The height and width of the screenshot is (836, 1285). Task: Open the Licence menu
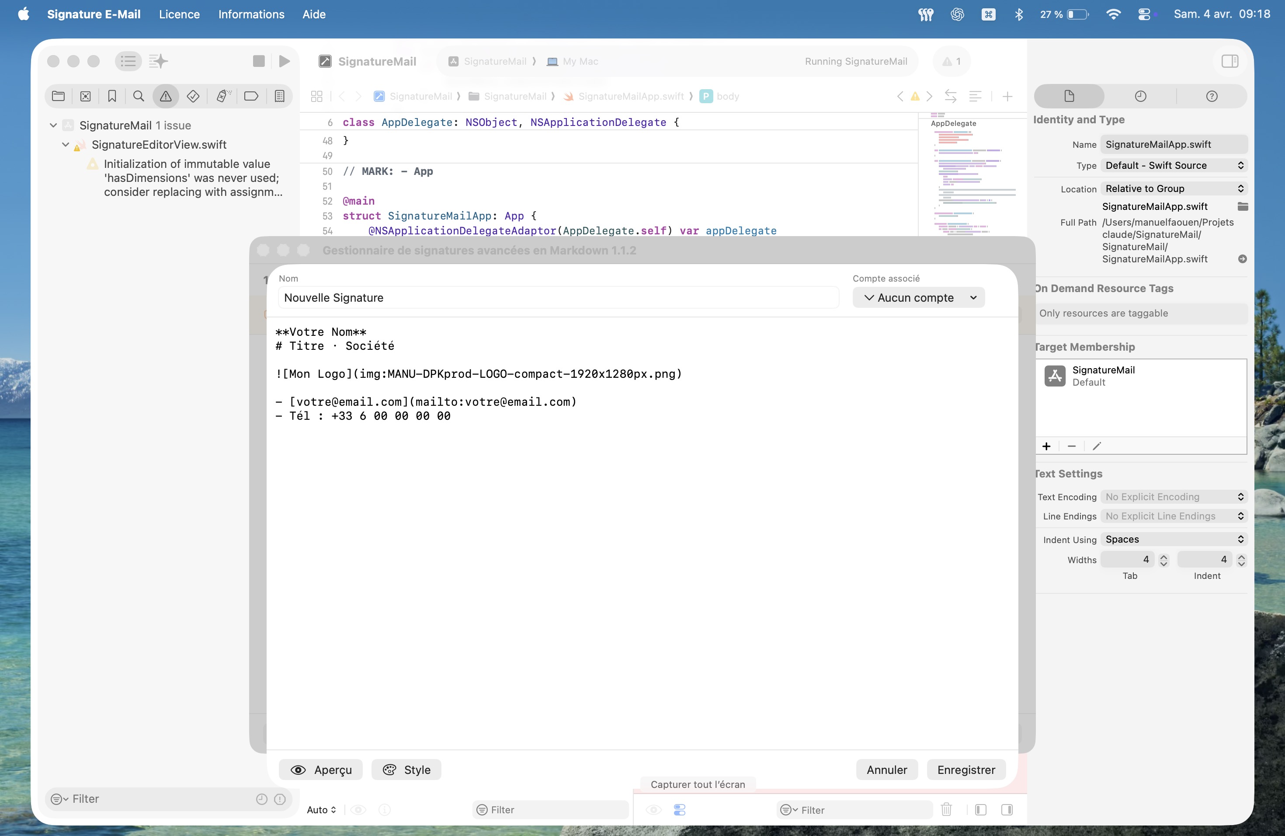click(179, 14)
